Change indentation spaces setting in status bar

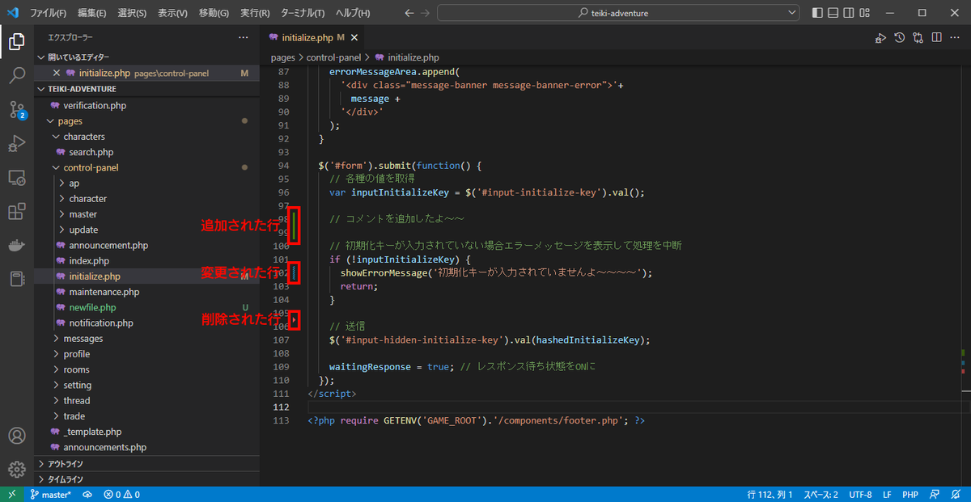[x=820, y=494]
